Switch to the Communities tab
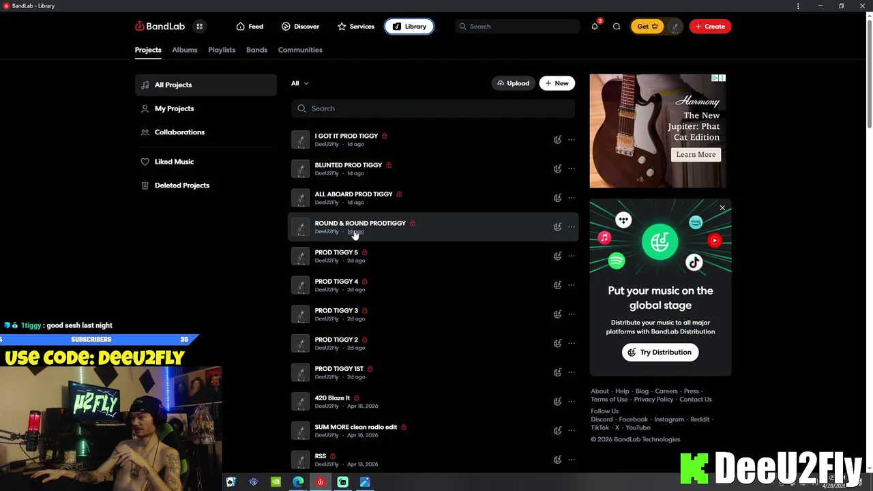Screen dimensions: 873x491 point(300,50)
